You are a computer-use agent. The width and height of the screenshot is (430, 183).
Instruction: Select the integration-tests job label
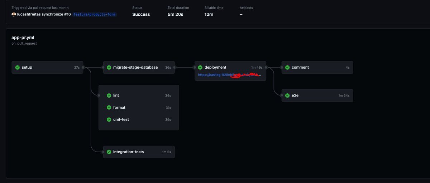tap(128, 152)
